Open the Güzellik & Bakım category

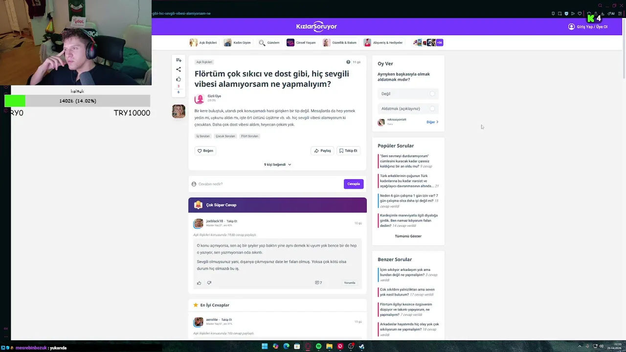click(339, 43)
